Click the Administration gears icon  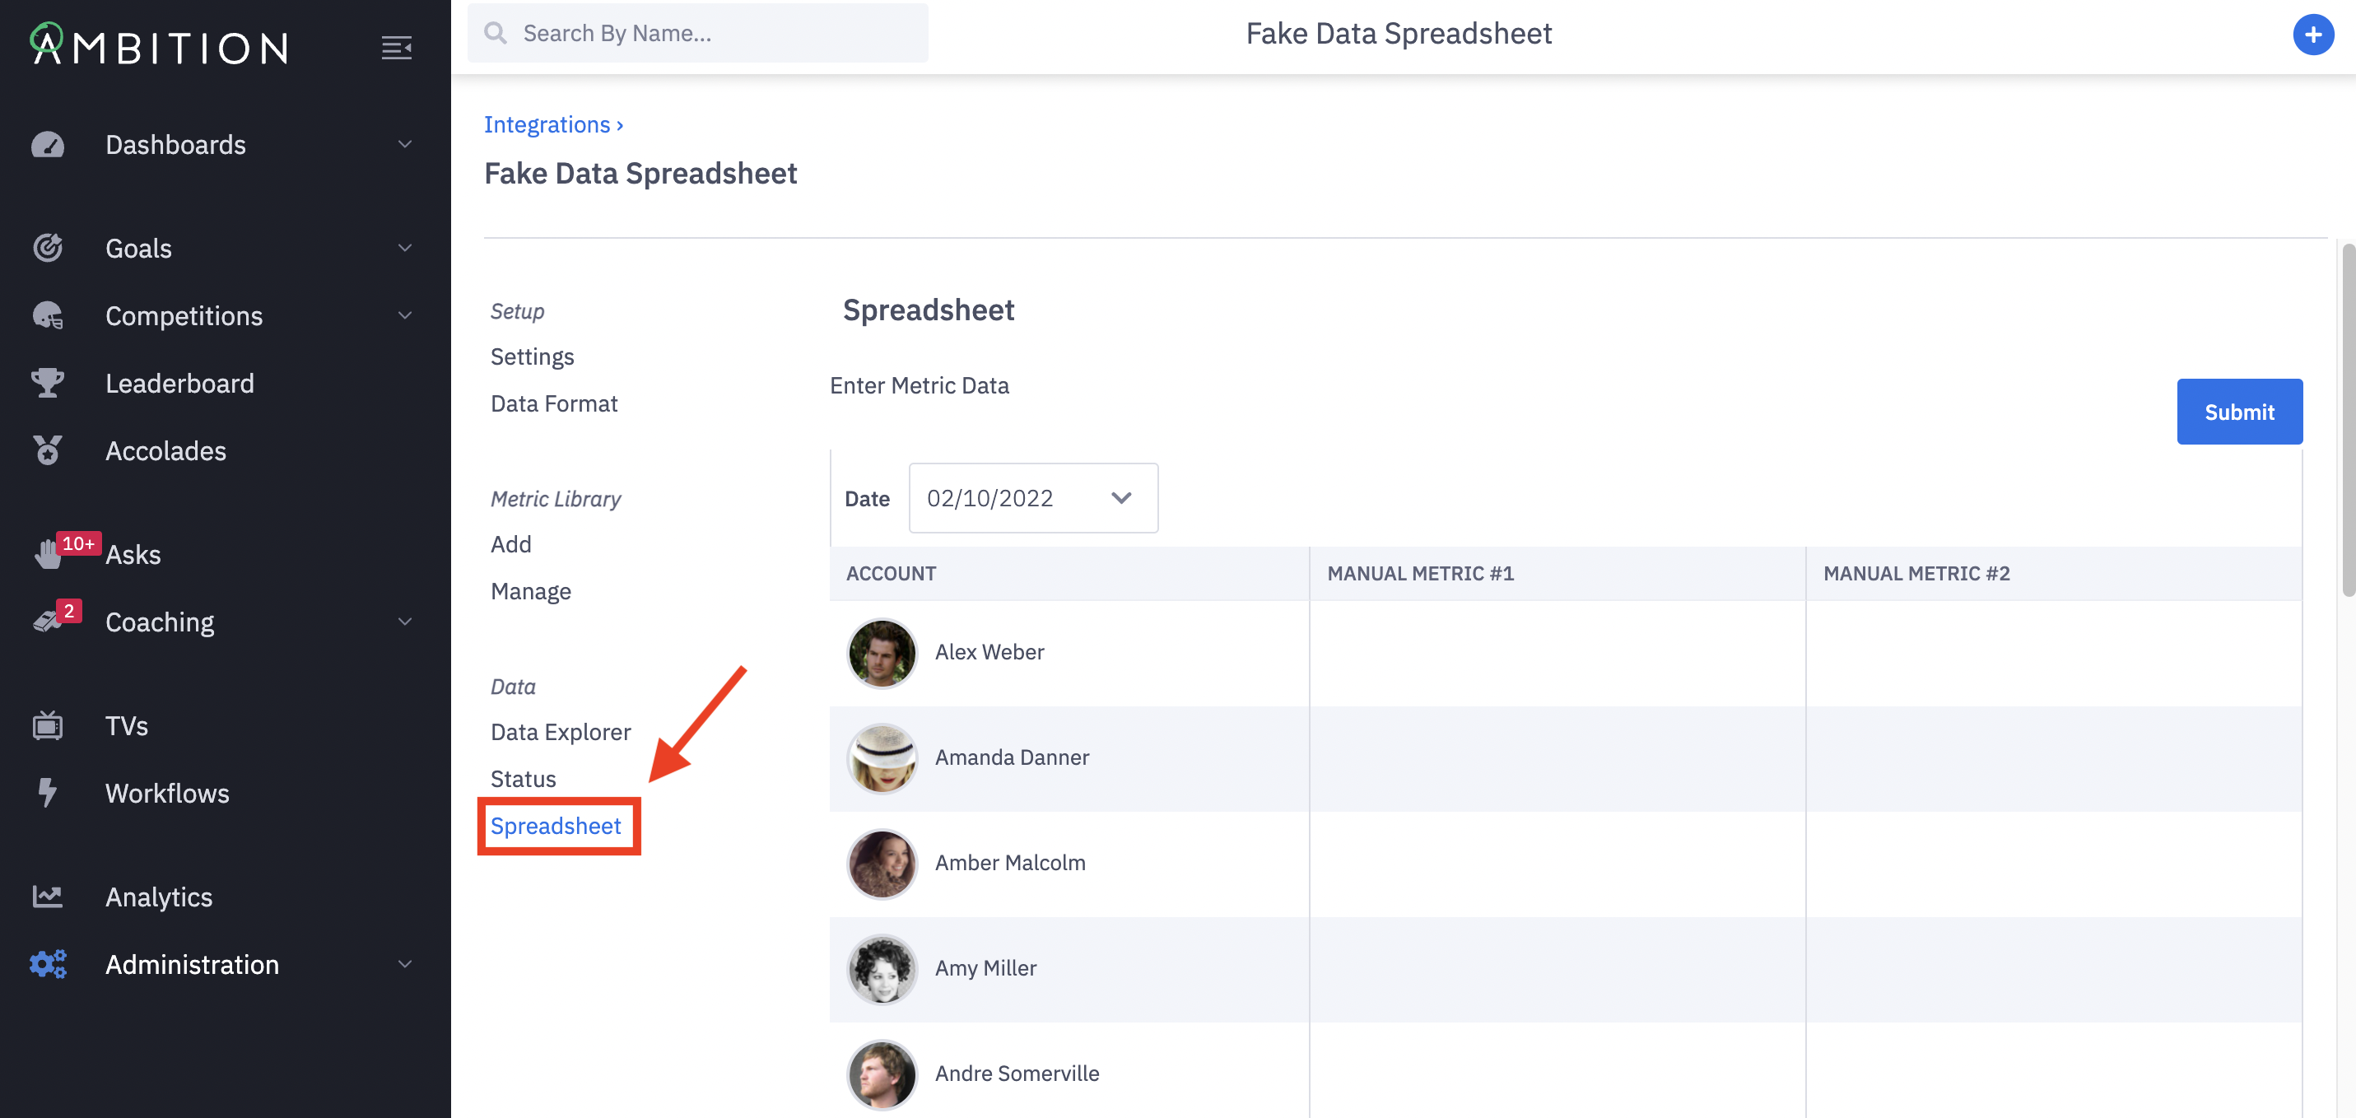tap(48, 963)
